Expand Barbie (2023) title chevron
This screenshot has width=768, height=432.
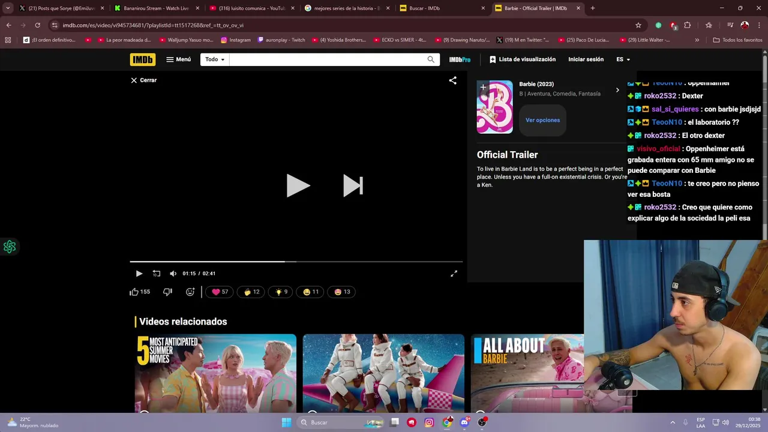click(x=617, y=90)
